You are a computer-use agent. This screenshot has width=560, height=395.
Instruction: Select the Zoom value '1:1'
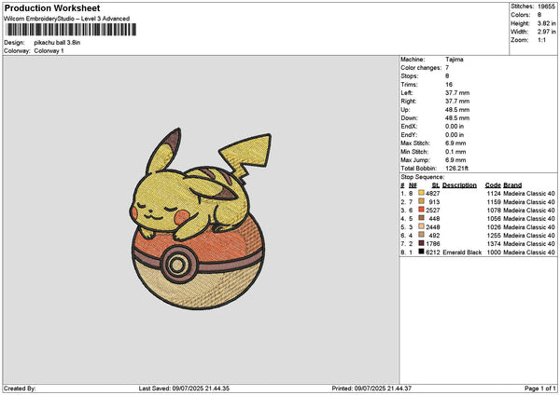pyautogui.click(x=541, y=40)
